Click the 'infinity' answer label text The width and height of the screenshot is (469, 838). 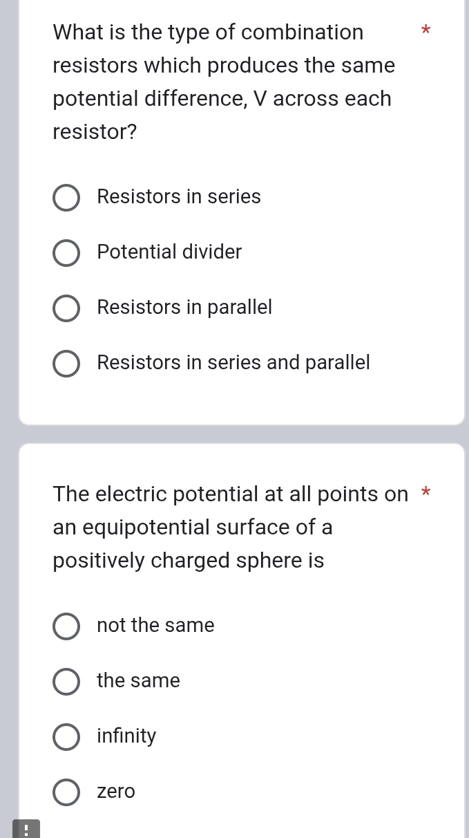tap(126, 736)
